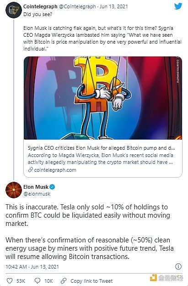Image resolution: width=188 pixels, height=286 pixels.
Task: Click the 53K likes count
Action: [21, 281]
